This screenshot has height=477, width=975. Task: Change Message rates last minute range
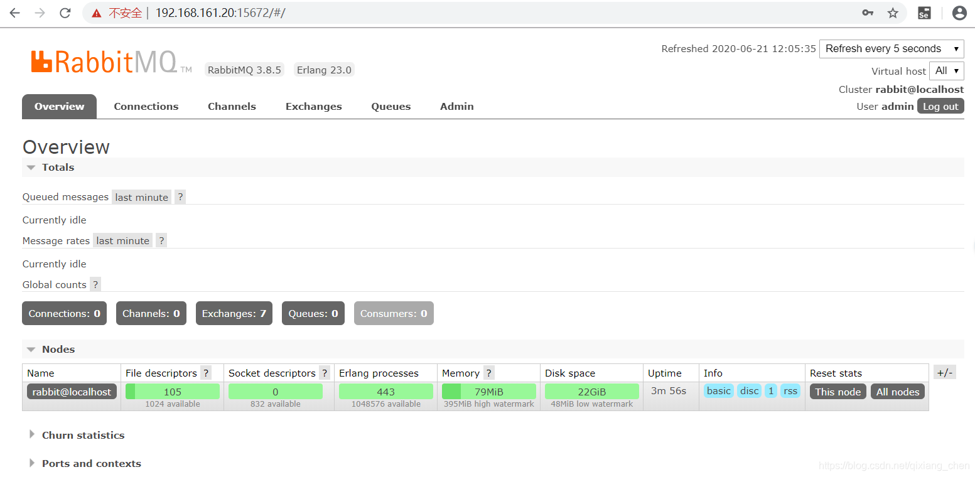[x=123, y=240]
